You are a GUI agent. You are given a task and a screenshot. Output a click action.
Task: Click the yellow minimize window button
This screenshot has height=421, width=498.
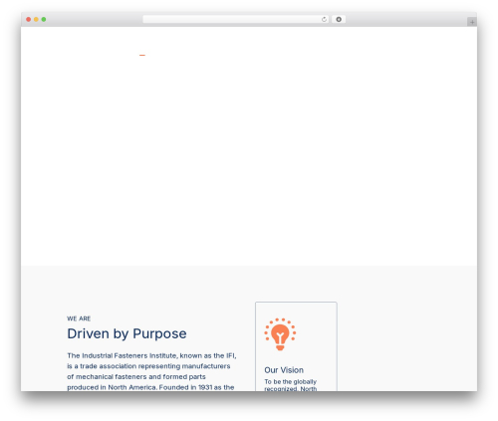36,20
